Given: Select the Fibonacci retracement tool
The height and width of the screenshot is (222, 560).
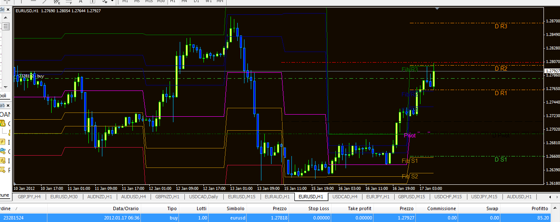Looking at the screenshot, I should coord(69,2).
